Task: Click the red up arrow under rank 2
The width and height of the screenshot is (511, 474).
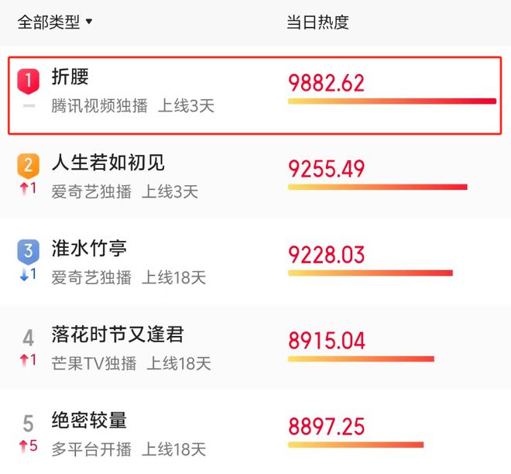Action: (x=24, y=189)
